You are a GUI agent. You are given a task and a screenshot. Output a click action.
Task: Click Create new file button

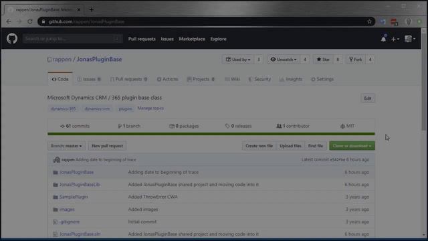coord(259,146)
